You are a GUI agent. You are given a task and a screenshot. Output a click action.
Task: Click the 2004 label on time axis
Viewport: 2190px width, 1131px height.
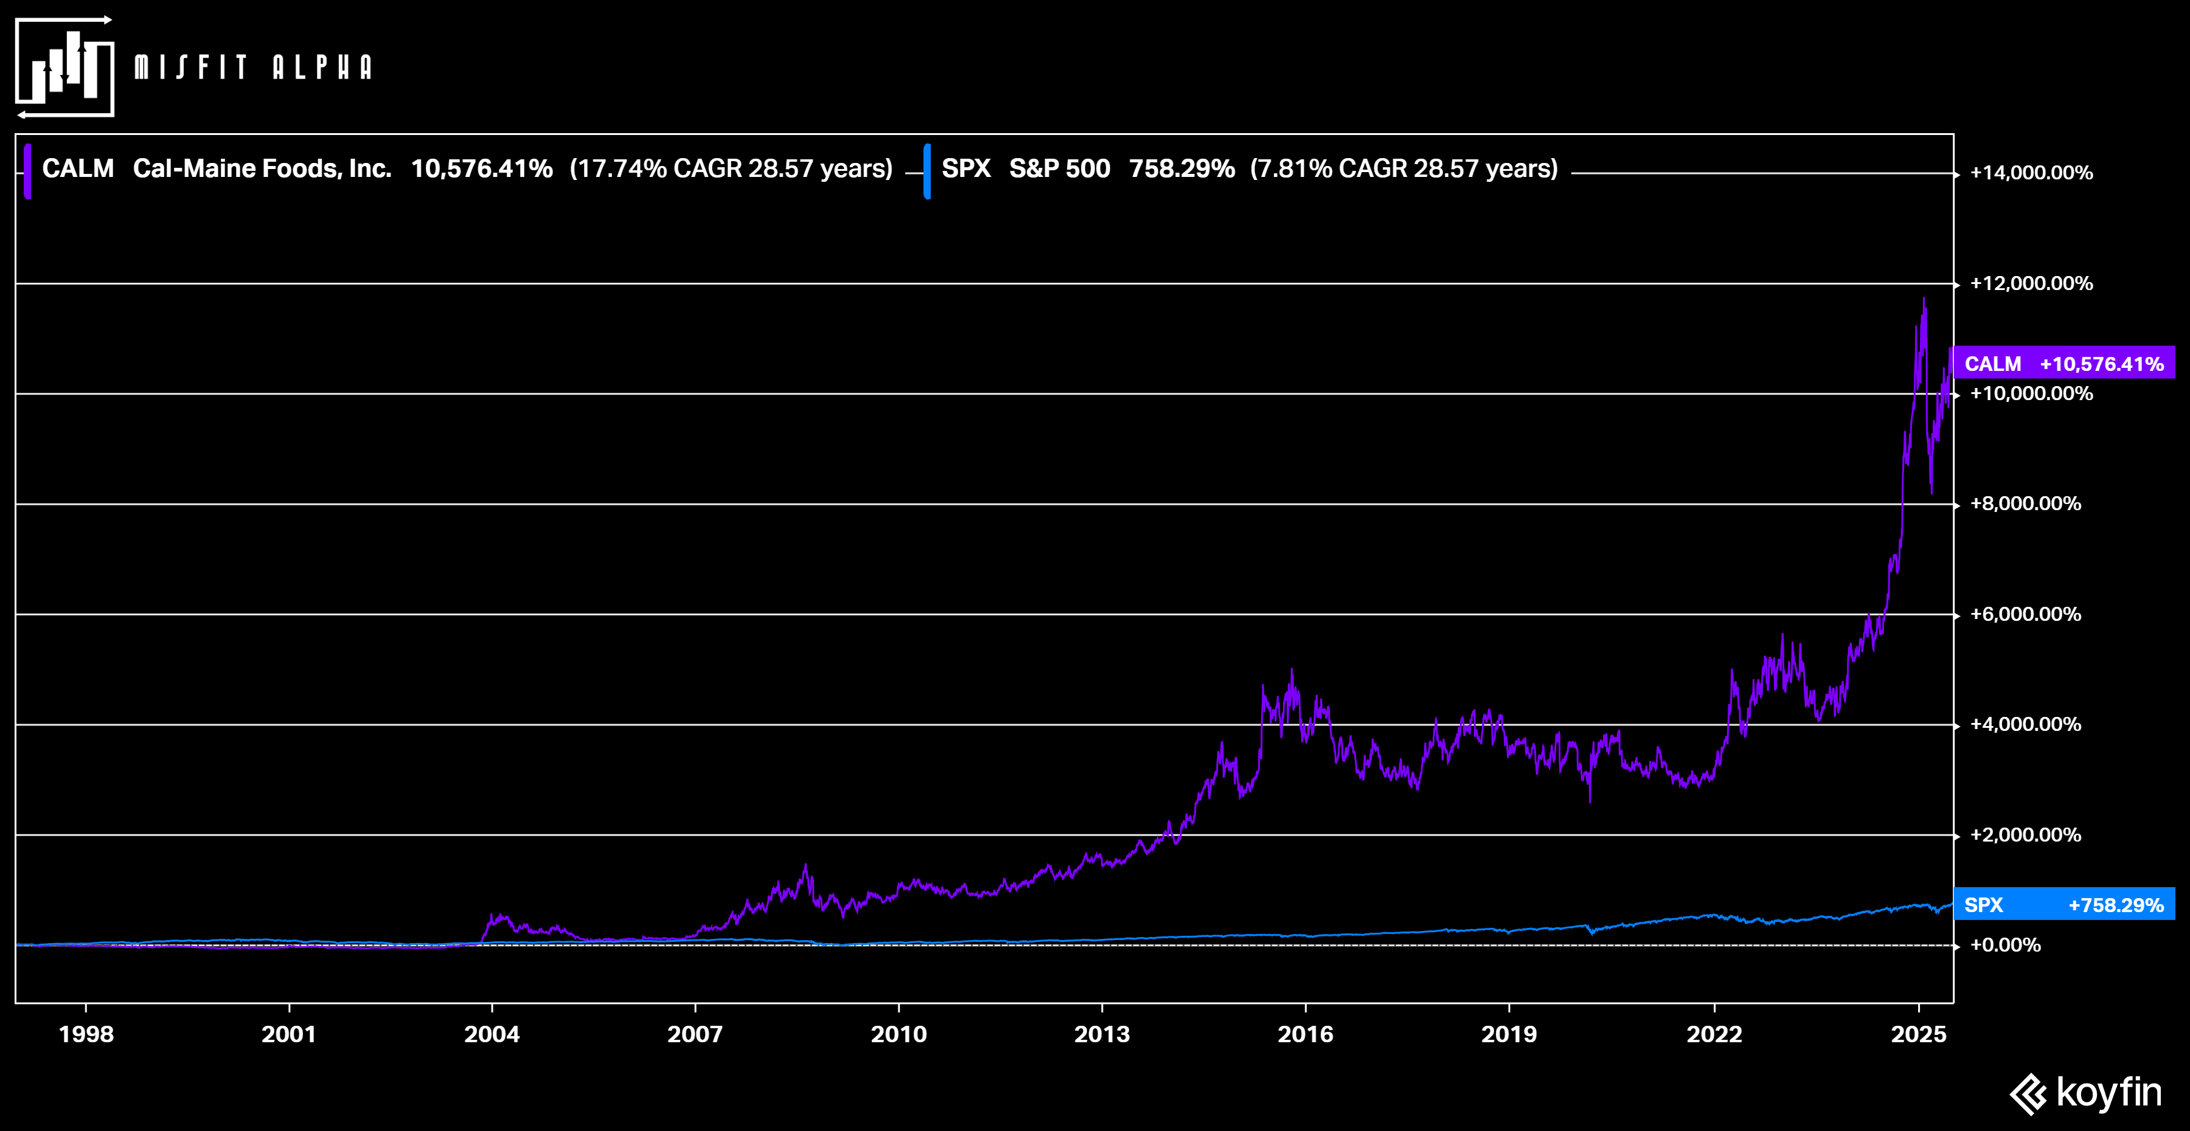click(x=492, y=1034)
